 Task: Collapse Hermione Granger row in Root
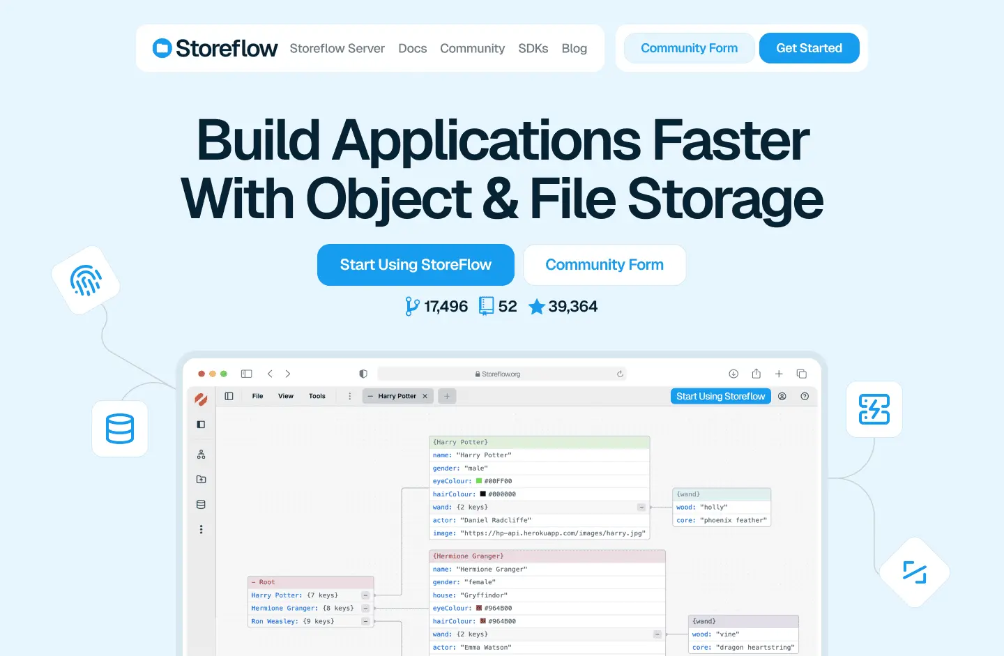coord(365,609)
